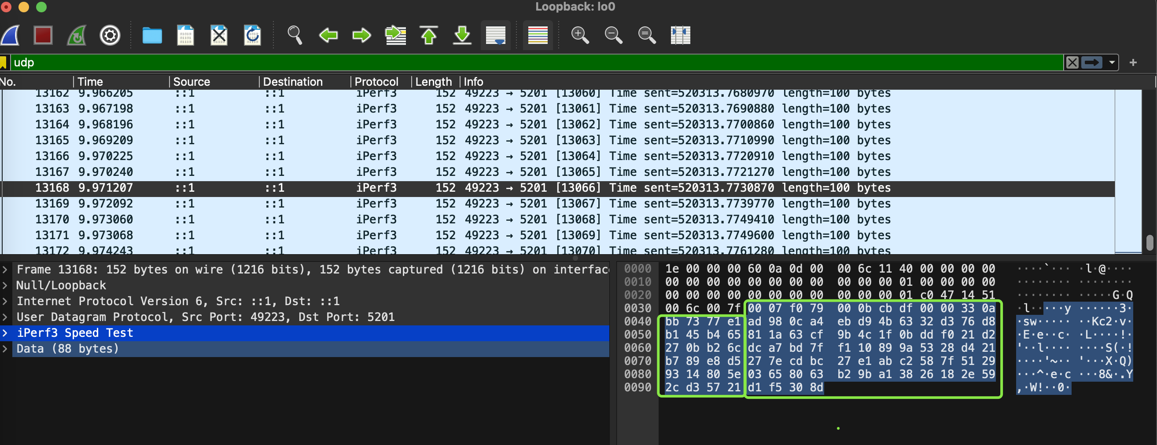
Task: Zoom out the main window text
Action: [x=614, y=35]
